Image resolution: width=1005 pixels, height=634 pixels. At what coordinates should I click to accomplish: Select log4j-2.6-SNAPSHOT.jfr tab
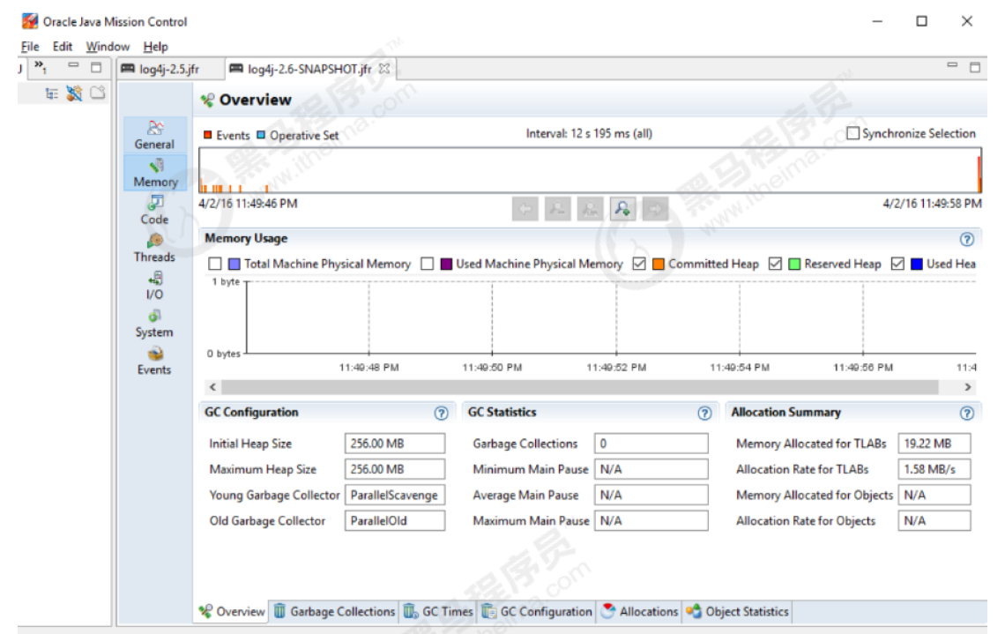[x=309, y=69]
